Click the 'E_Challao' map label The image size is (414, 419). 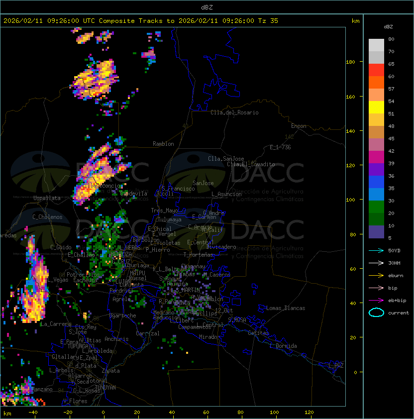pyautogui.click(x=81, y=255)
